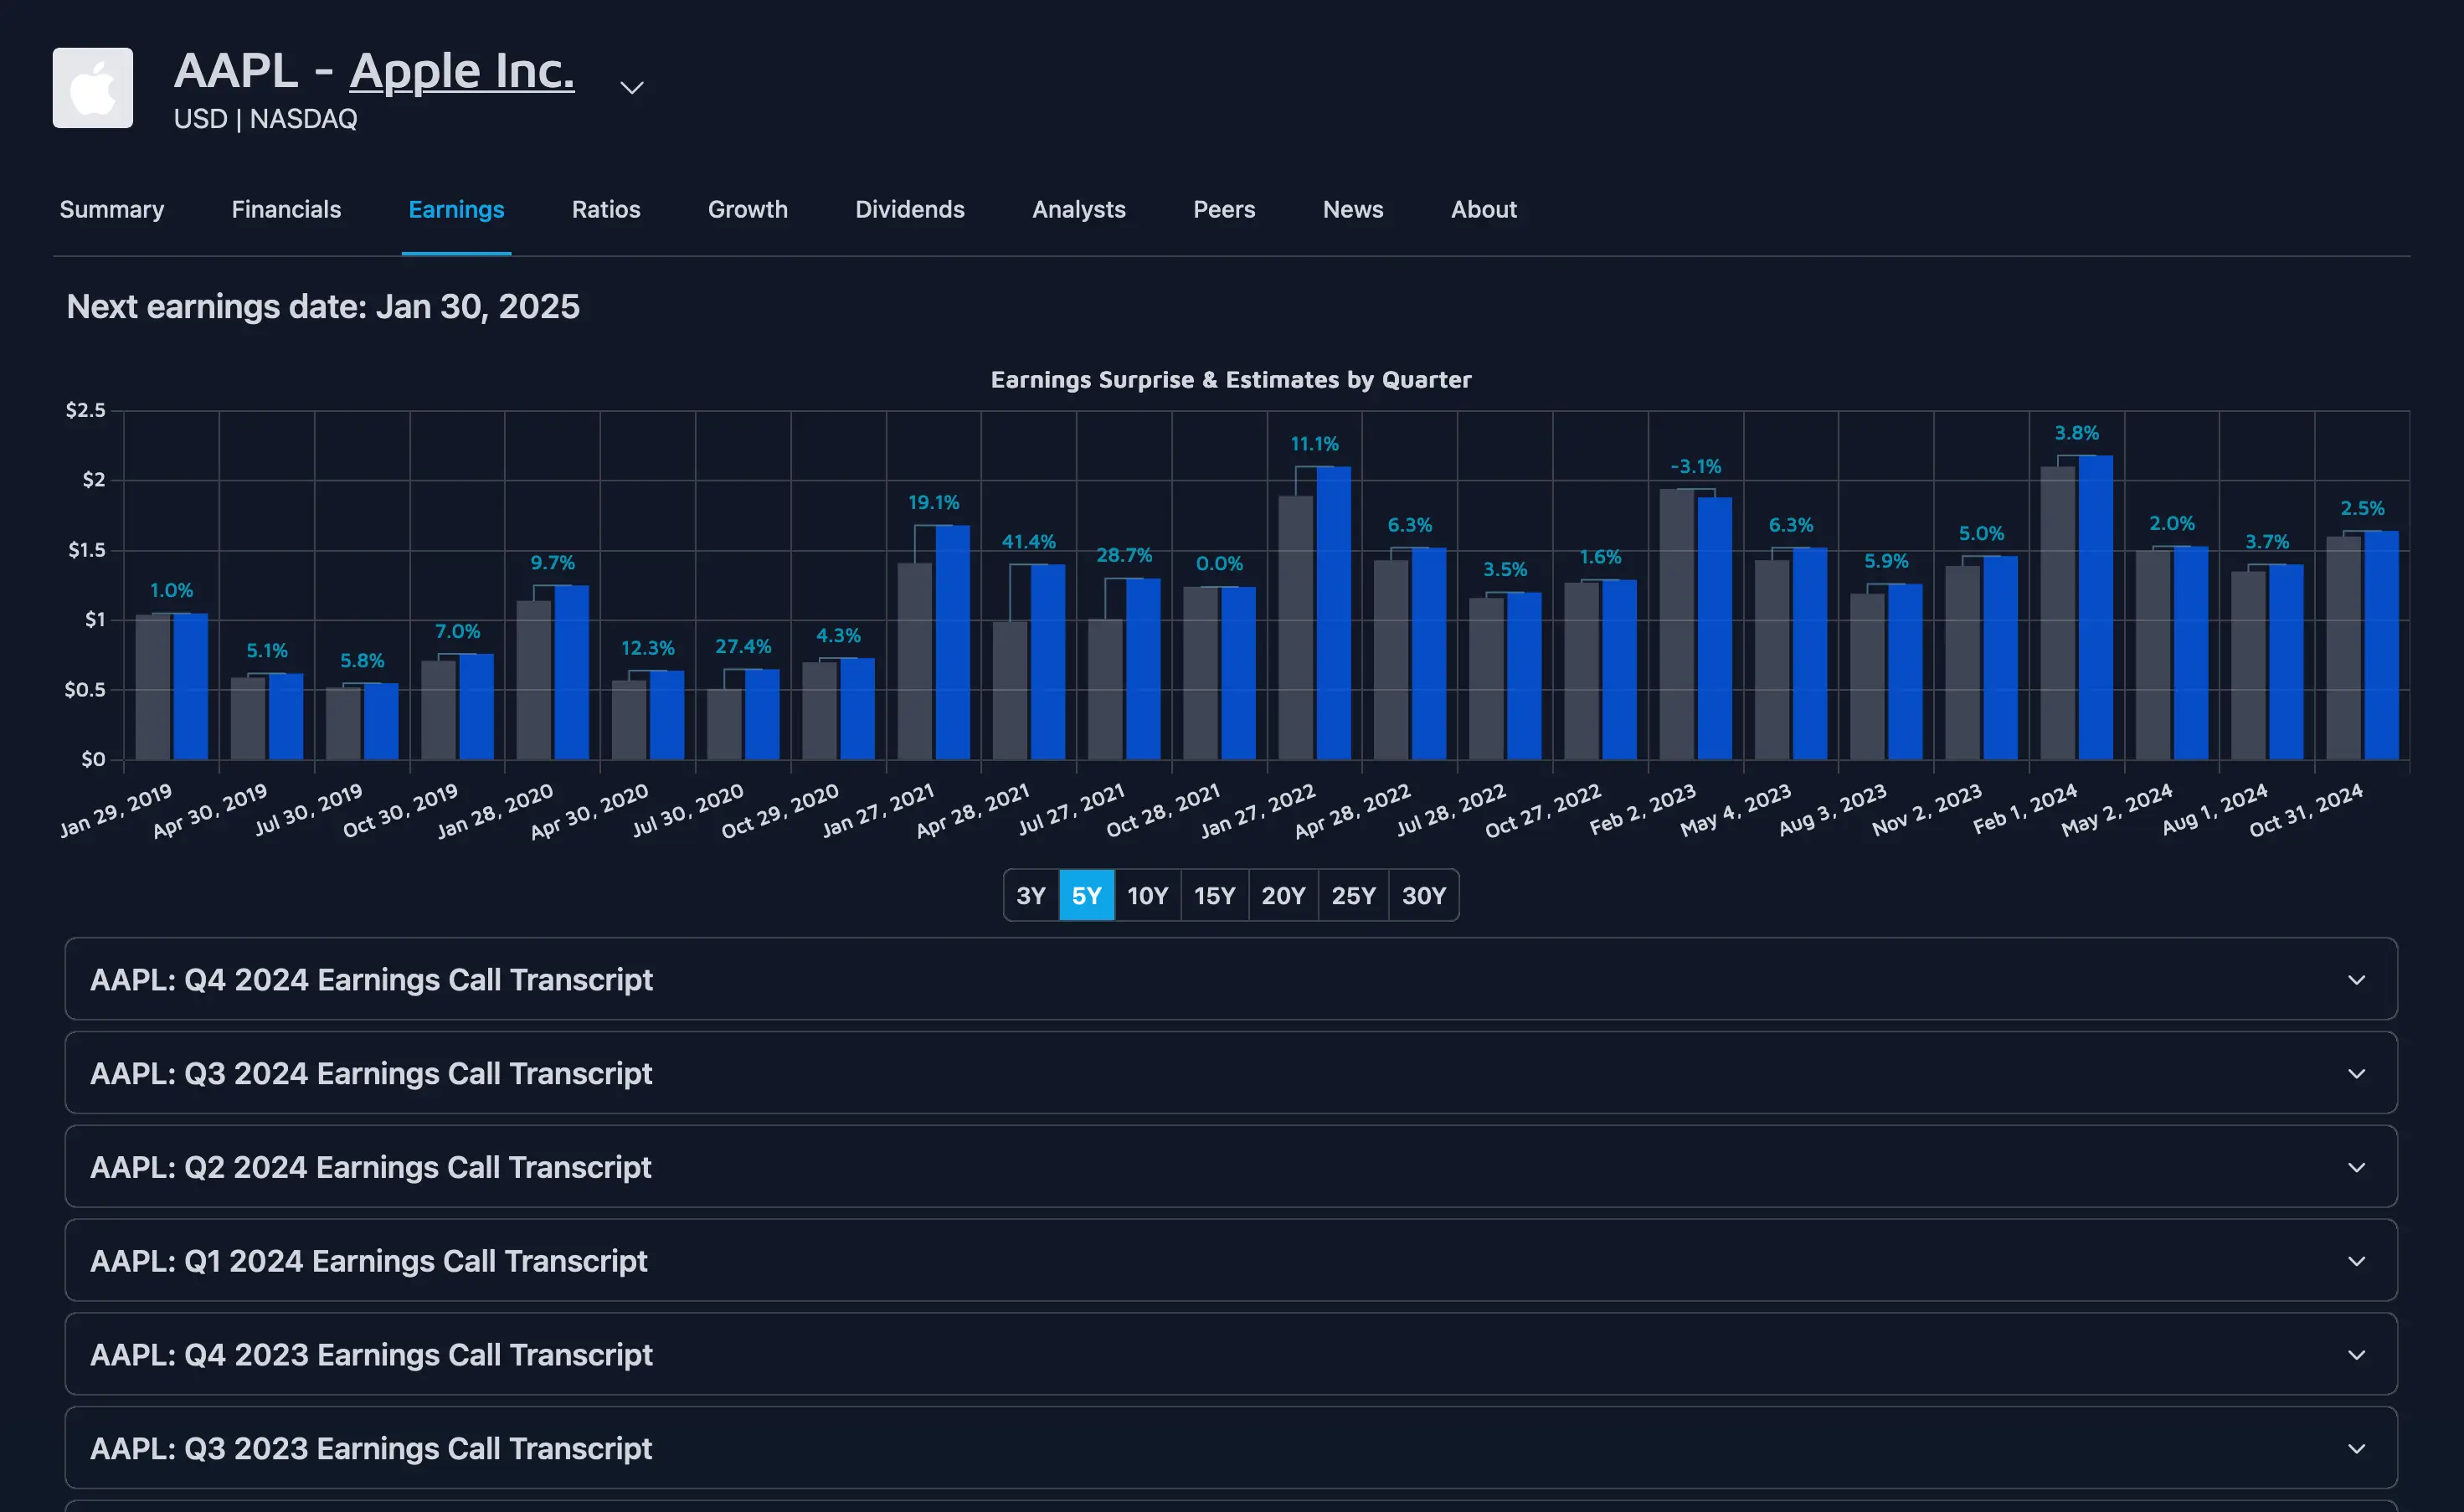The width and height of the screenshot is (2464, 1512).
Task: Expand Q1 2024 Earnings Call Transcript
Action: coord(1231,1260)
